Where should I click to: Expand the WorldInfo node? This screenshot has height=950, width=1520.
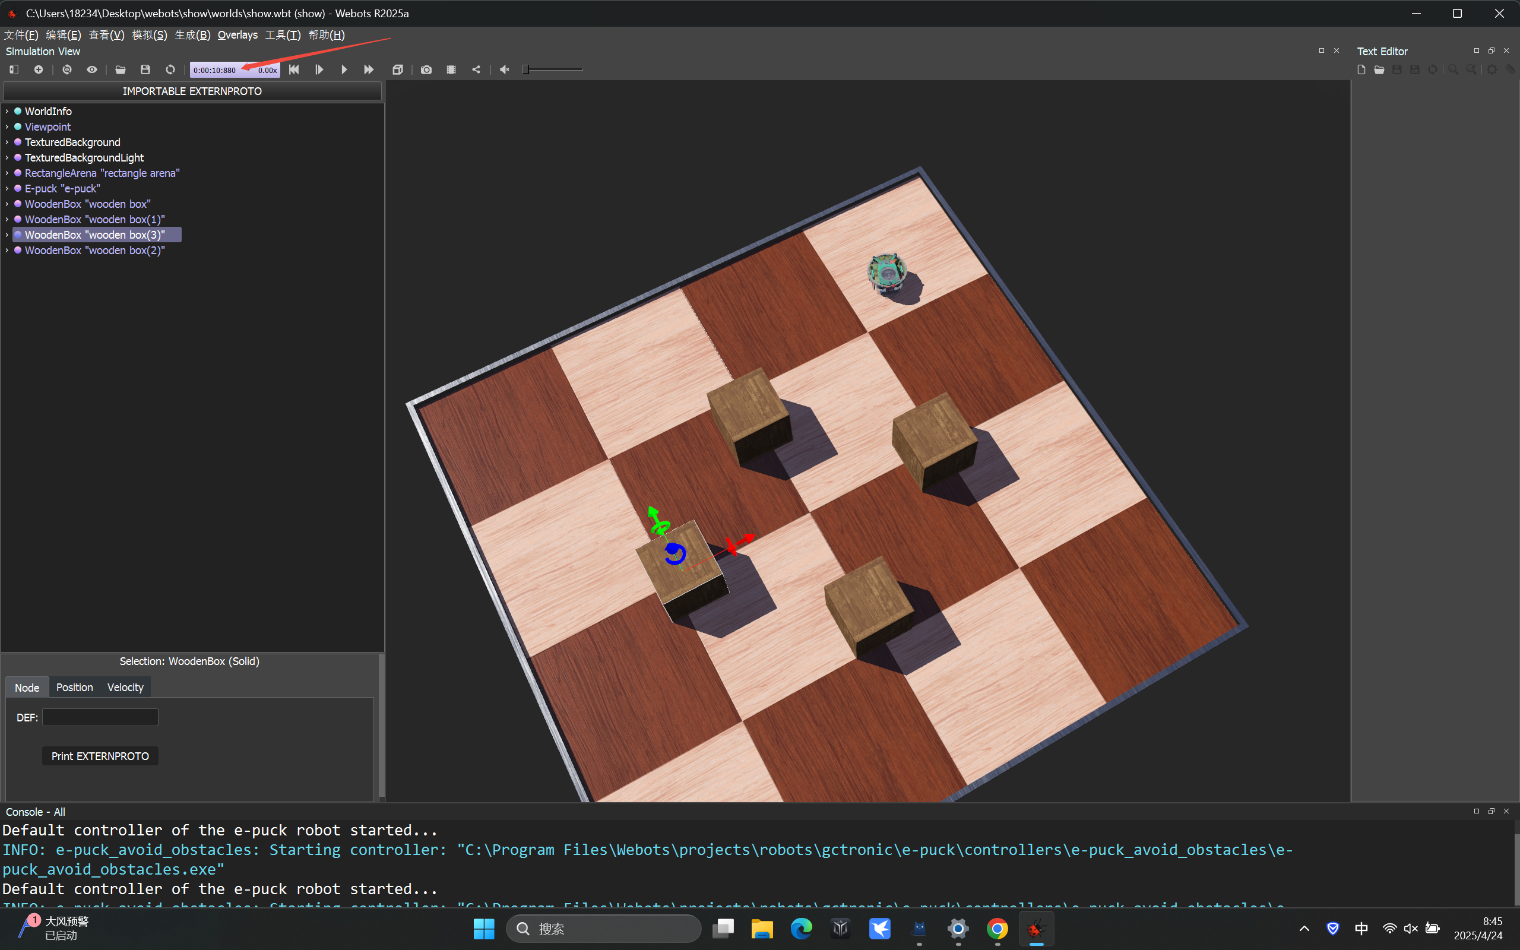pyautogui.click(x=7, y=111)
